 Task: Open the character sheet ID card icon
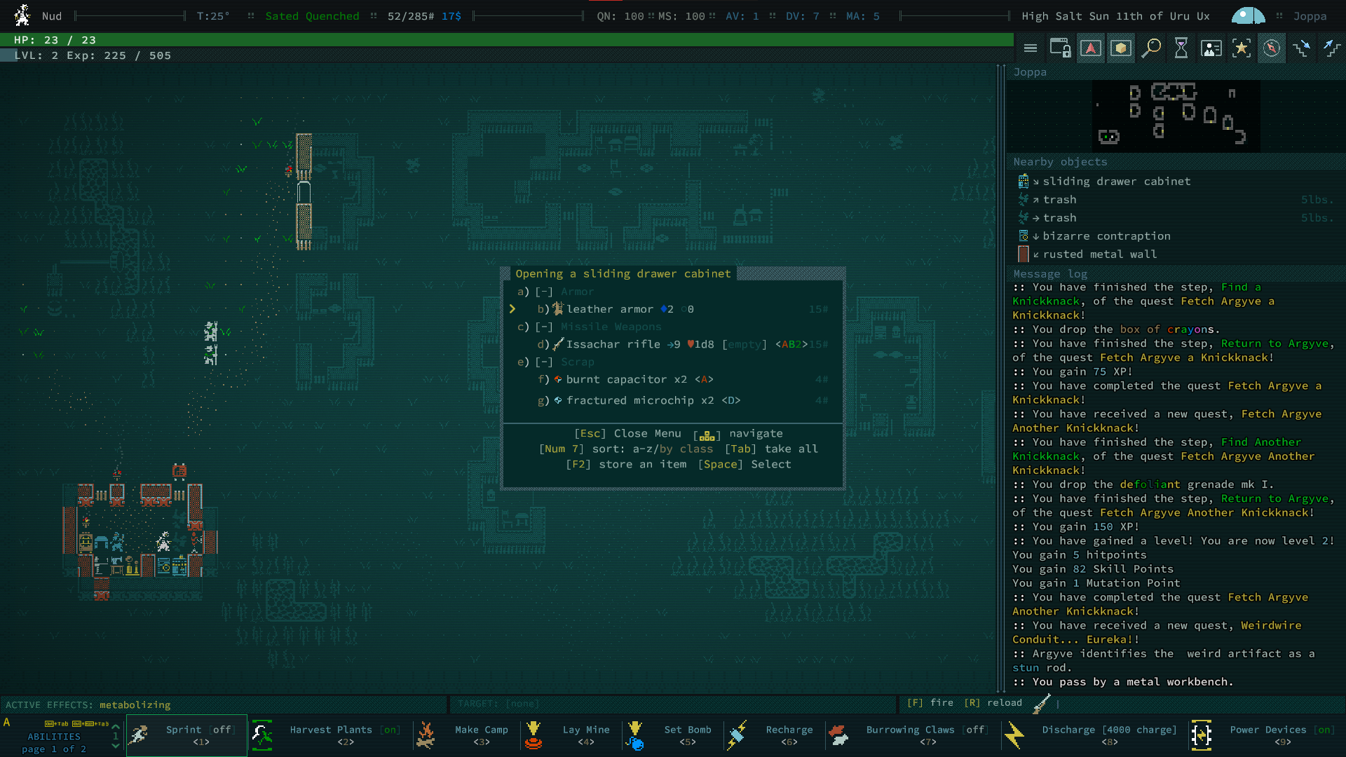(1211, 48)
